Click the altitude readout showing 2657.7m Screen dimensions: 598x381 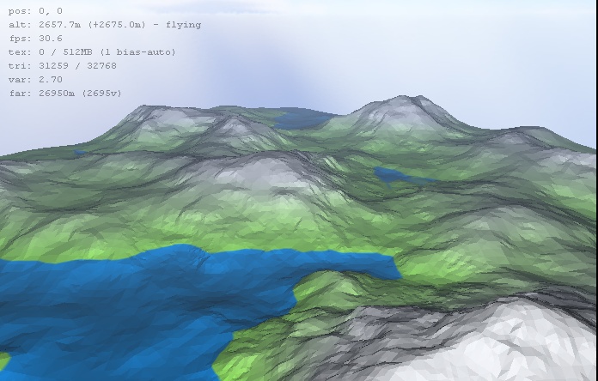pyautogui.click(x=69, y=25)
